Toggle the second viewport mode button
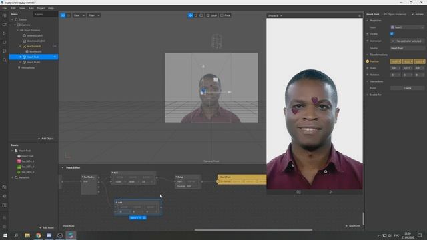427x240 pixels. pos(68,15)
